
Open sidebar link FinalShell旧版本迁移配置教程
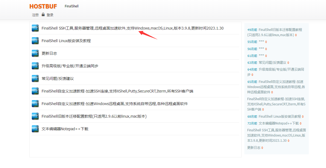pyautogui.click(x=275, y=32)
